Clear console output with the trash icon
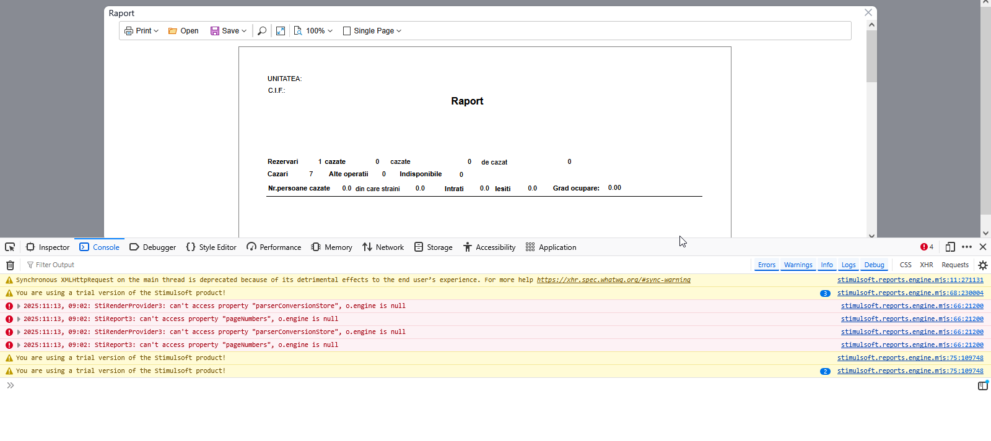Screen dimensions: 991x441 click(10, 265)
